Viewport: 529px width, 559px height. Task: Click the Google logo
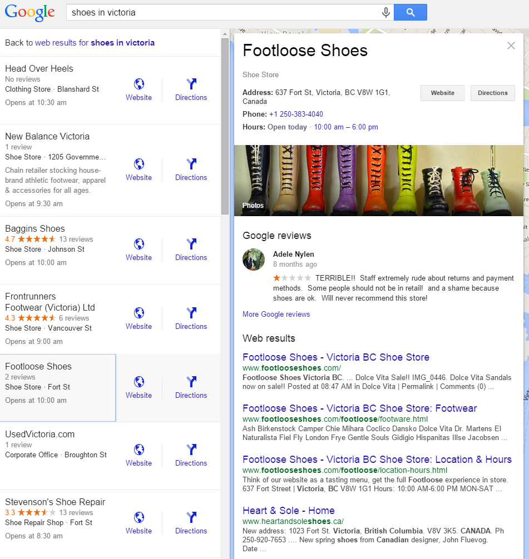point(30,12)
